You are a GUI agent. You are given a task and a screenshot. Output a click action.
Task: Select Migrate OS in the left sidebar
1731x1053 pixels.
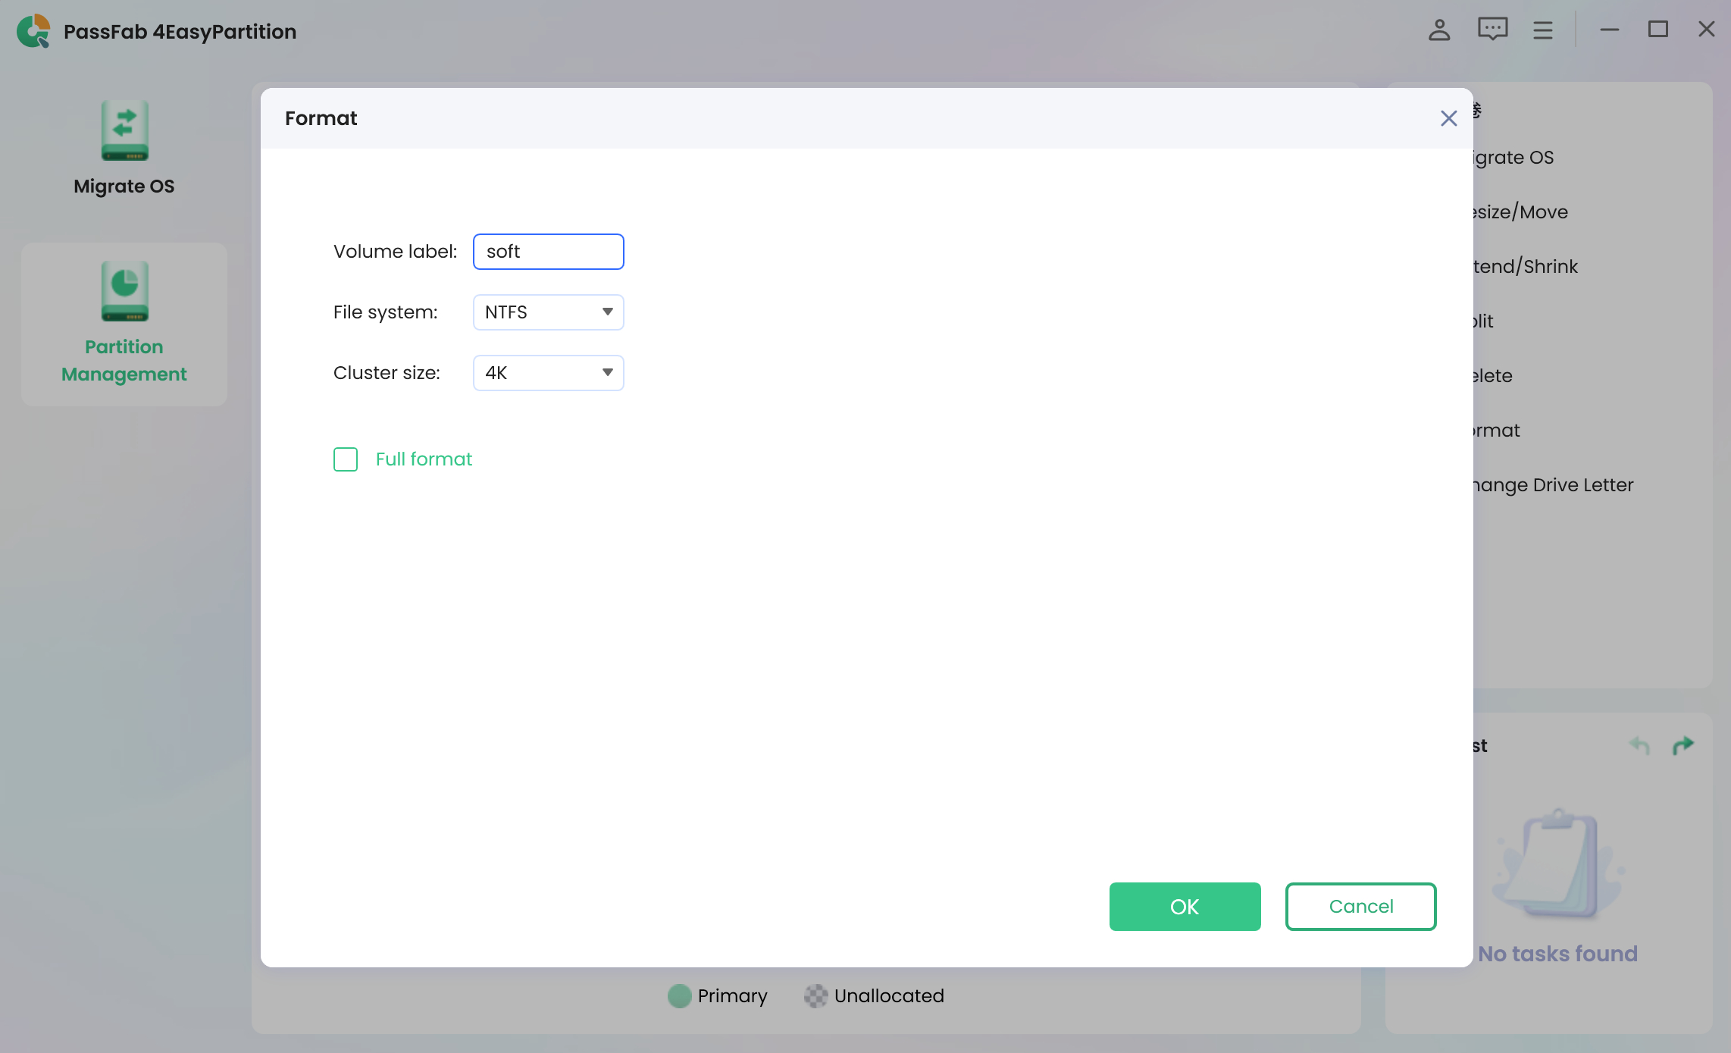click(x=124, y=150)
